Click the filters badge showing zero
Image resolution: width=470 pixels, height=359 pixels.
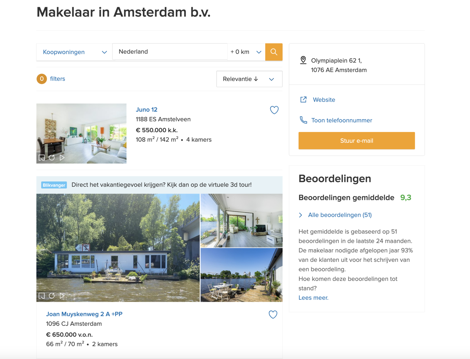[x=41, y=79]
